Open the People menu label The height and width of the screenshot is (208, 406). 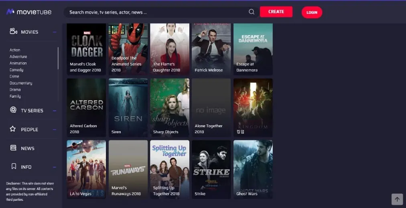click(30, 130)
